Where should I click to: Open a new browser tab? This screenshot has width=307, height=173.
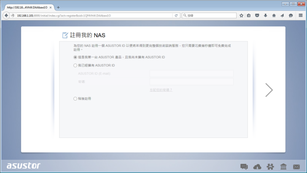(x=58, y=7)
